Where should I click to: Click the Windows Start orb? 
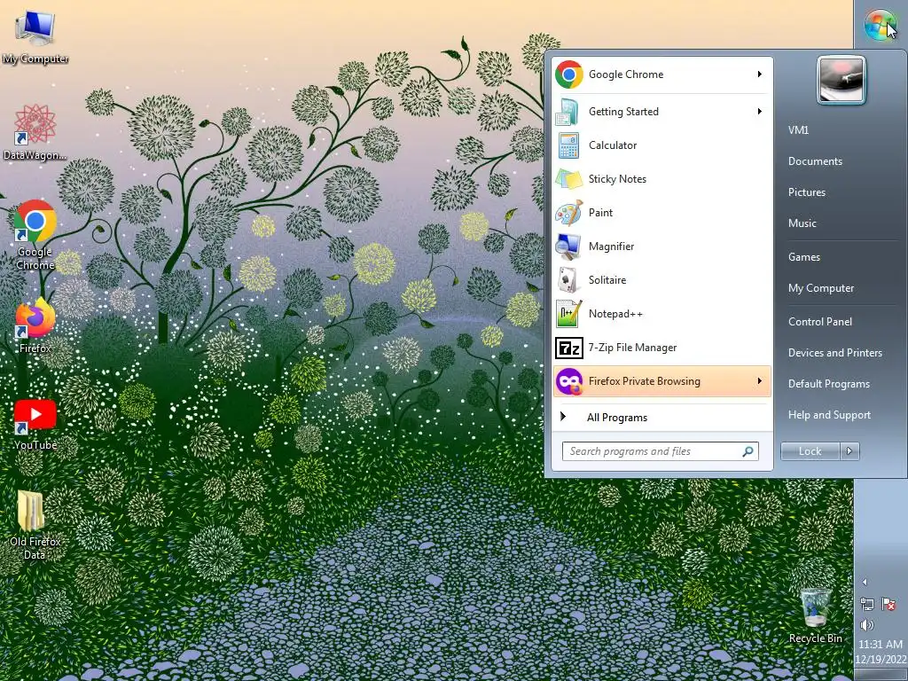coord(881,26)
